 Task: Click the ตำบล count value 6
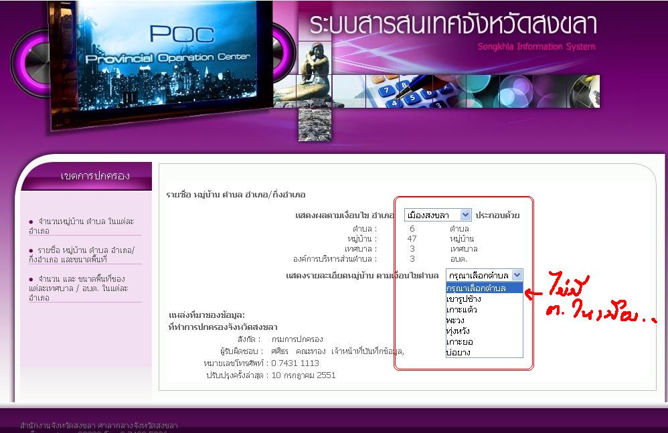tap(412, 229)
